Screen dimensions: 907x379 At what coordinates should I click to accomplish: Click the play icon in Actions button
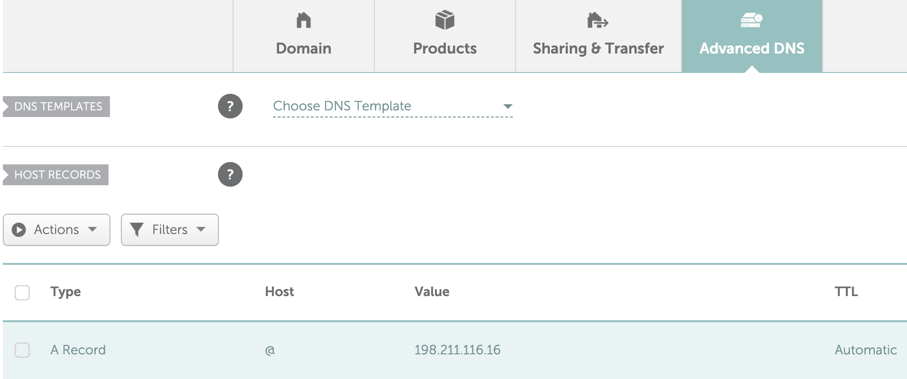click(19, 230)
